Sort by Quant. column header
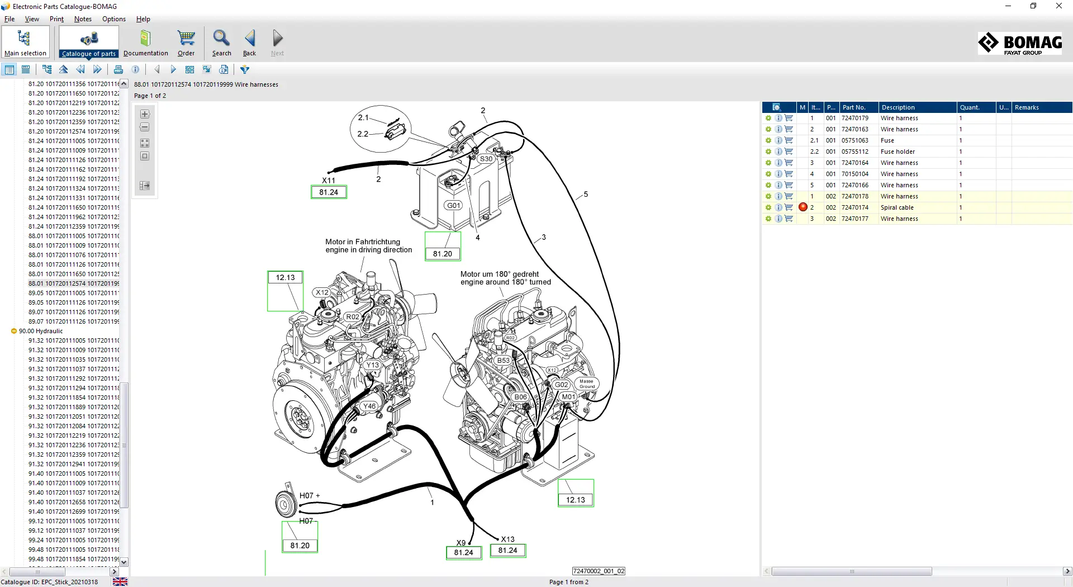 pos(976,107)
